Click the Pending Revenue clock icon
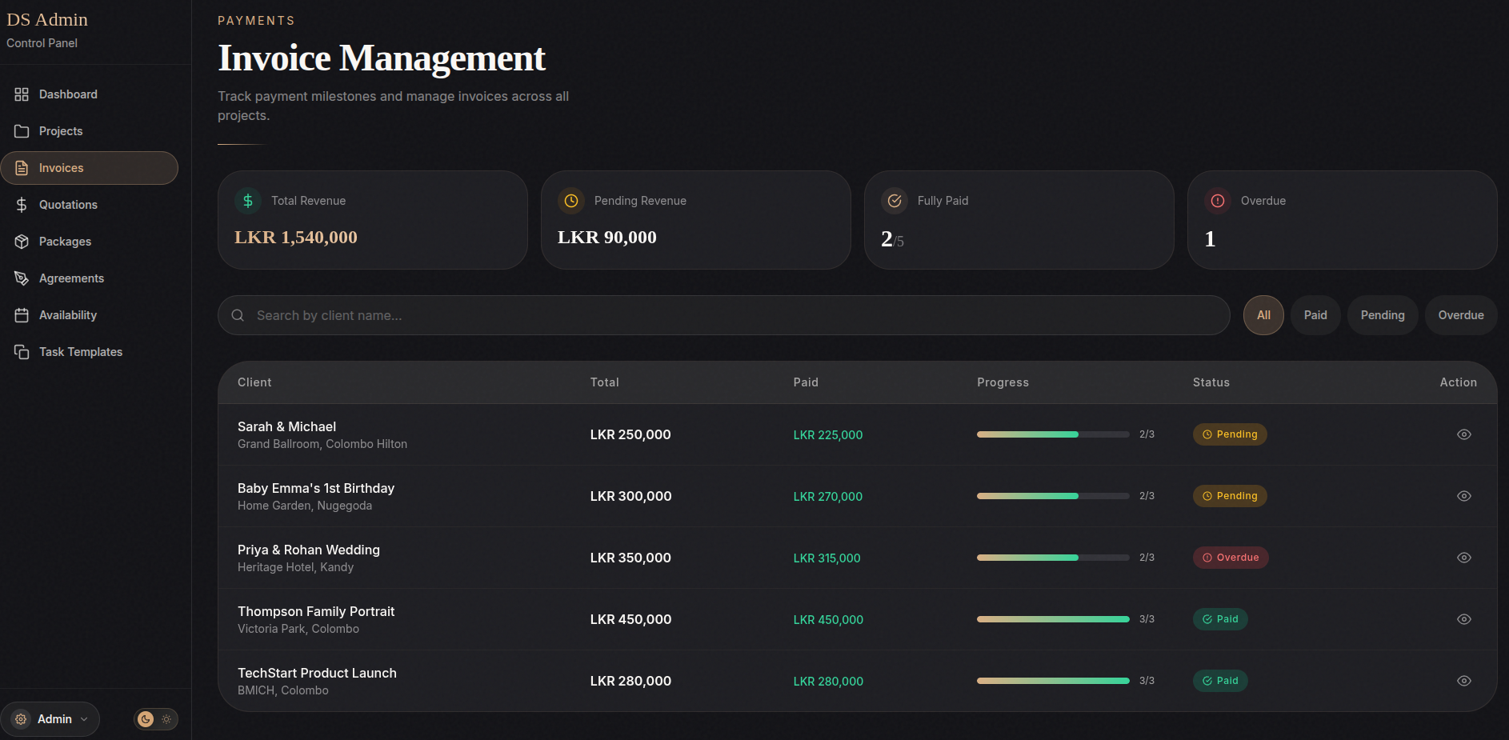The height and width of the screenshot is (740, 1509). pyautogui.click(x=570, y=200)
